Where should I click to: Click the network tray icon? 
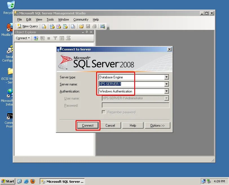[x=204, y=181]
